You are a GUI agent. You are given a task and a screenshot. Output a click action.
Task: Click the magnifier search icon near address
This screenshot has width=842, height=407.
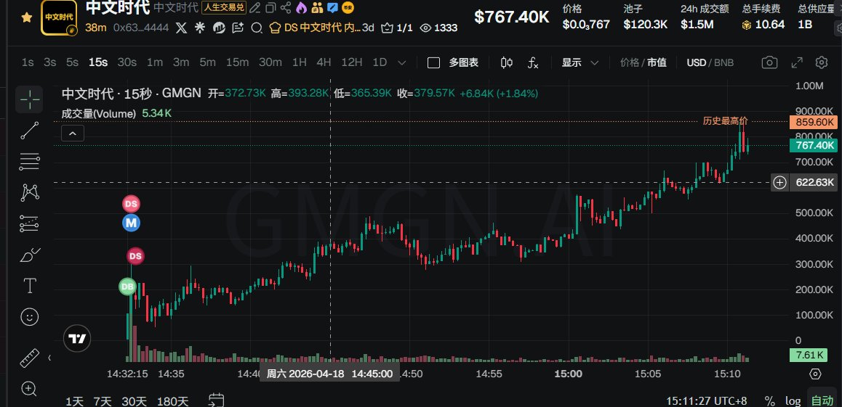click(257, 28)
